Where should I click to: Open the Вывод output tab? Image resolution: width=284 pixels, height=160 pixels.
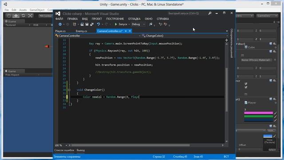(x=81, y=150)
